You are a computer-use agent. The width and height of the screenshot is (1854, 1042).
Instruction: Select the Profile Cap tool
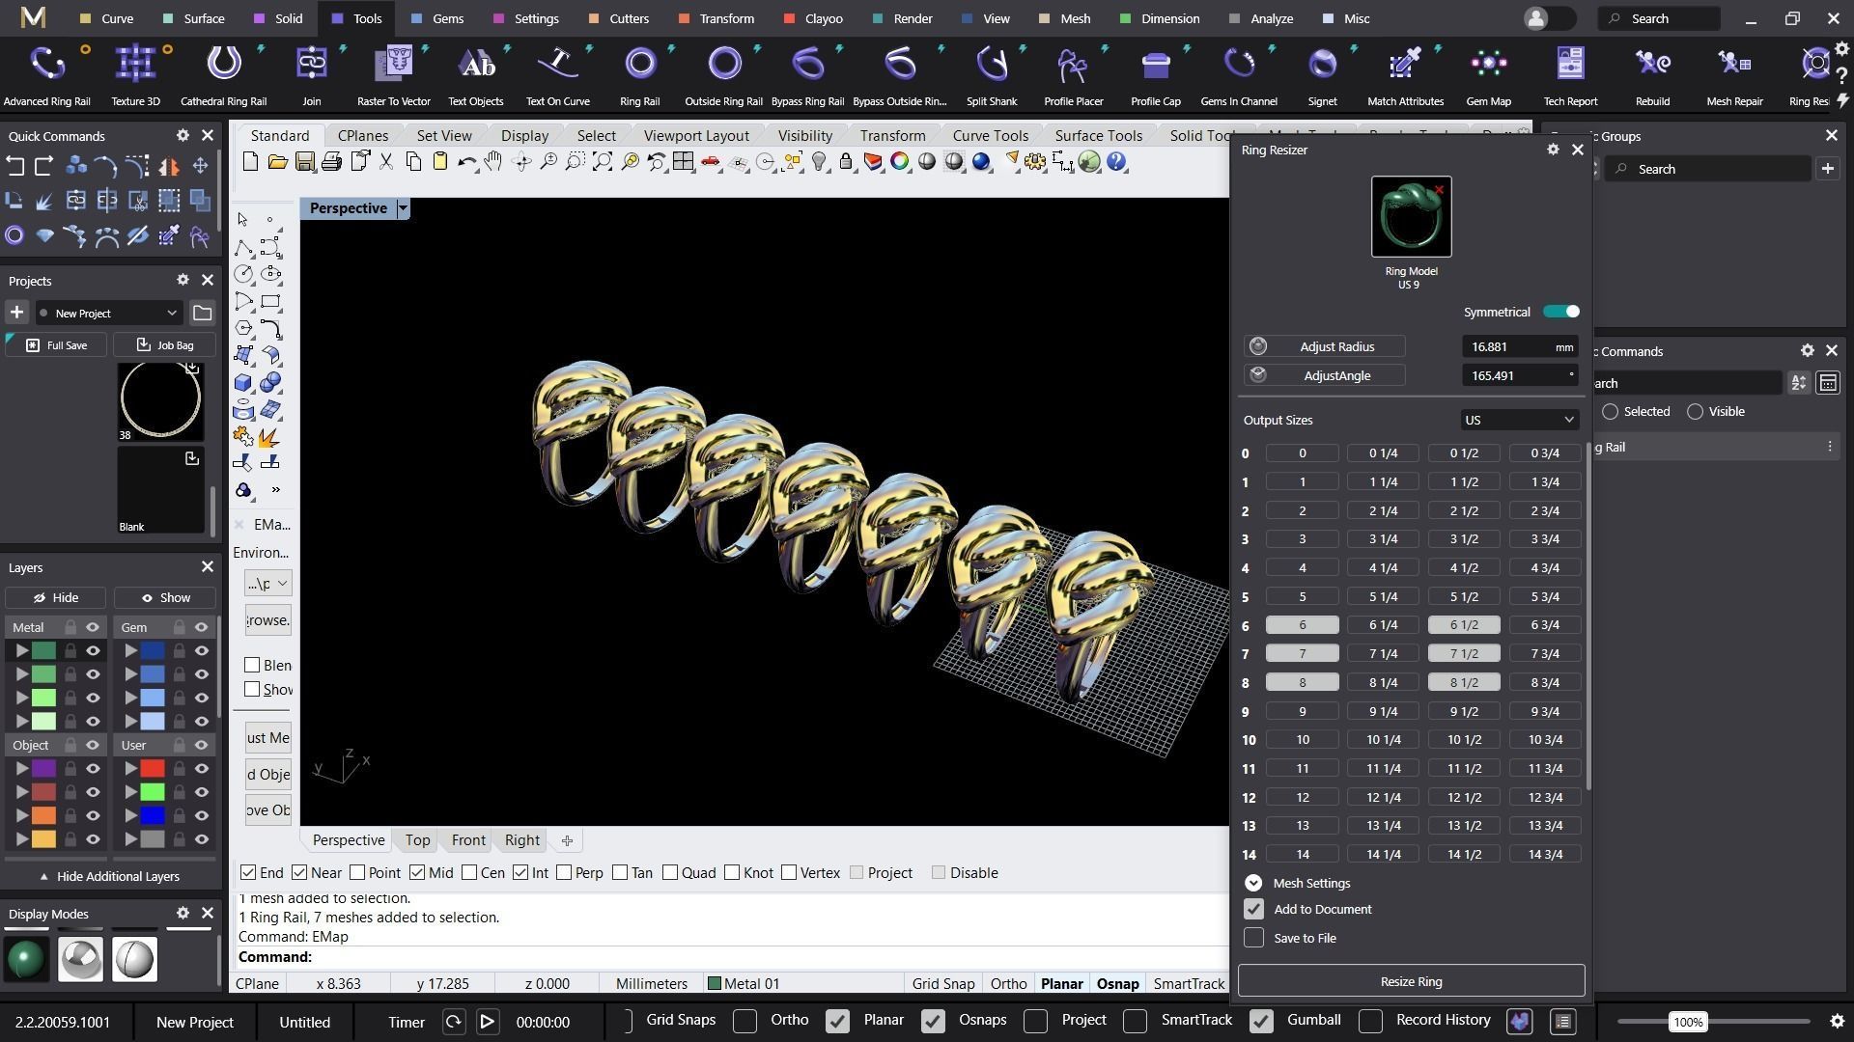pyautogui.click(x=1155, y=75)
